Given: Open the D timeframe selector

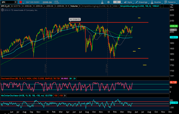Looking at the screenshot, I should pos(117,2).
